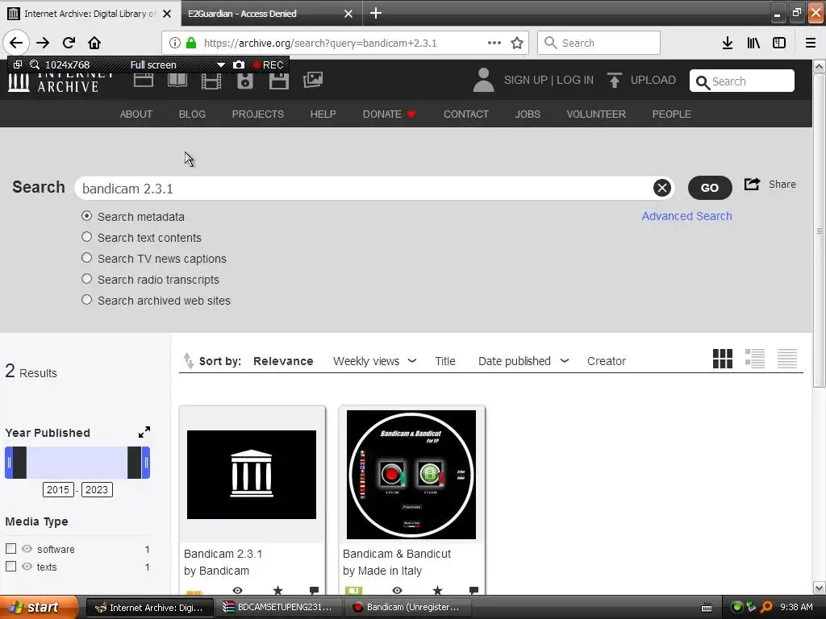The width and height of the screenshot is (826, 619).
Task: Open the Firefox library icon
Action: tap(753, 43)
